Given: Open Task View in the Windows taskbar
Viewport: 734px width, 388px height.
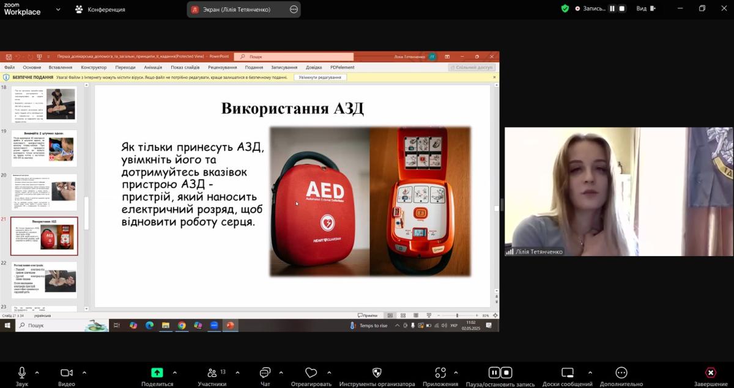Looking at the screenshot, I should point(117,326).
